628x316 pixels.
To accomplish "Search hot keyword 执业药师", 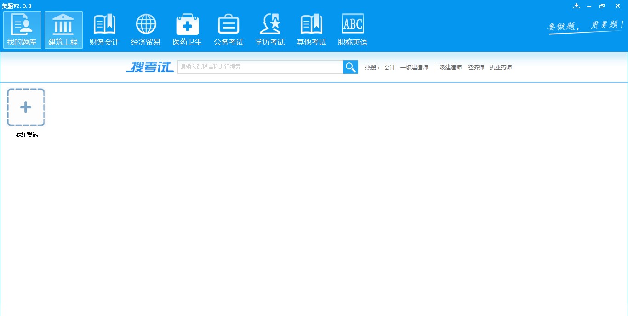I will click(x=501, y=68).
